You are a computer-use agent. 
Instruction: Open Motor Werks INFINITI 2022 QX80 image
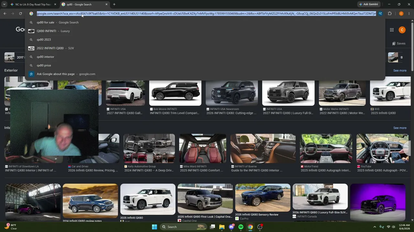[342, 93]
